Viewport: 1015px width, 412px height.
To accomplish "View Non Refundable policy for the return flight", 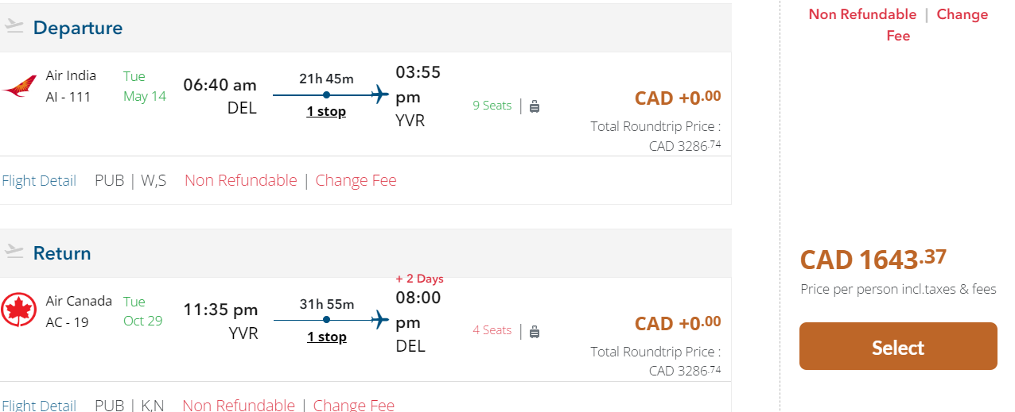I will [x=239, y=406].
